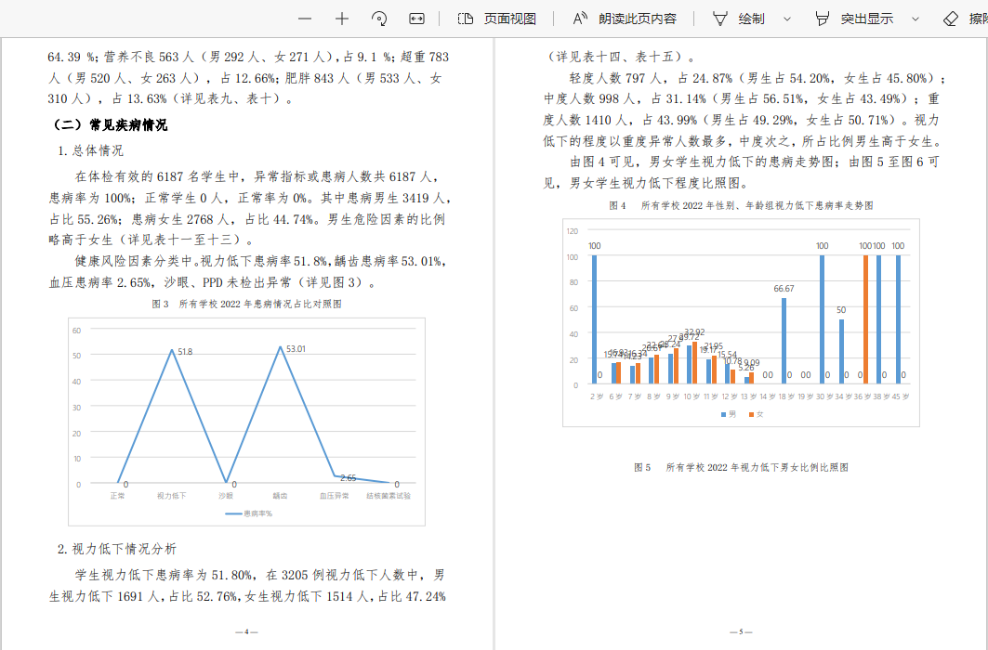Viewport: 988px width, 650px height.
Task: Click the orange 女 legend swatch
Action: pos(751,413)
